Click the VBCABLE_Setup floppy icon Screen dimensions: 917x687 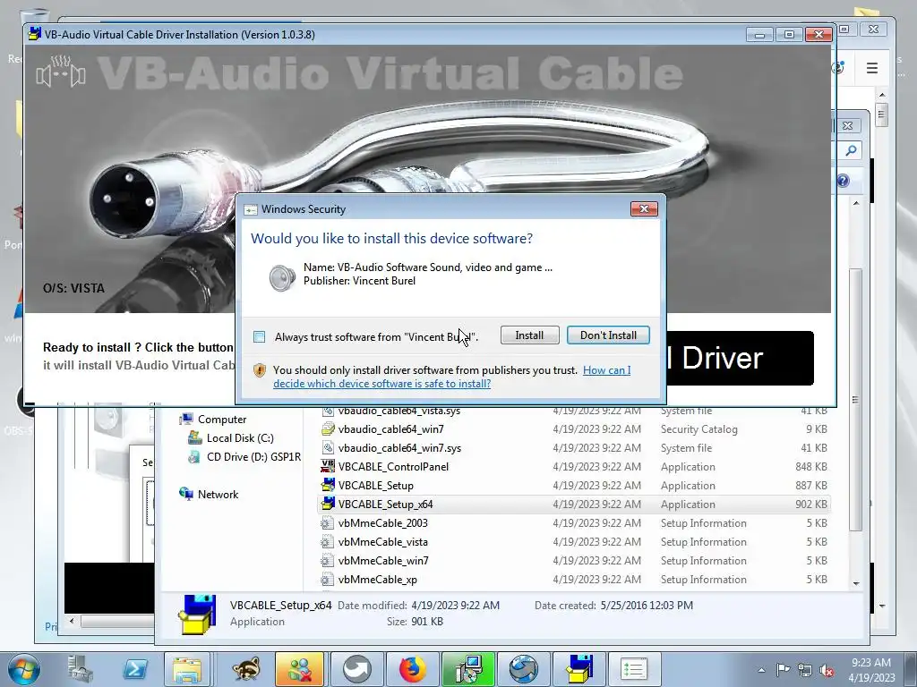328,485
